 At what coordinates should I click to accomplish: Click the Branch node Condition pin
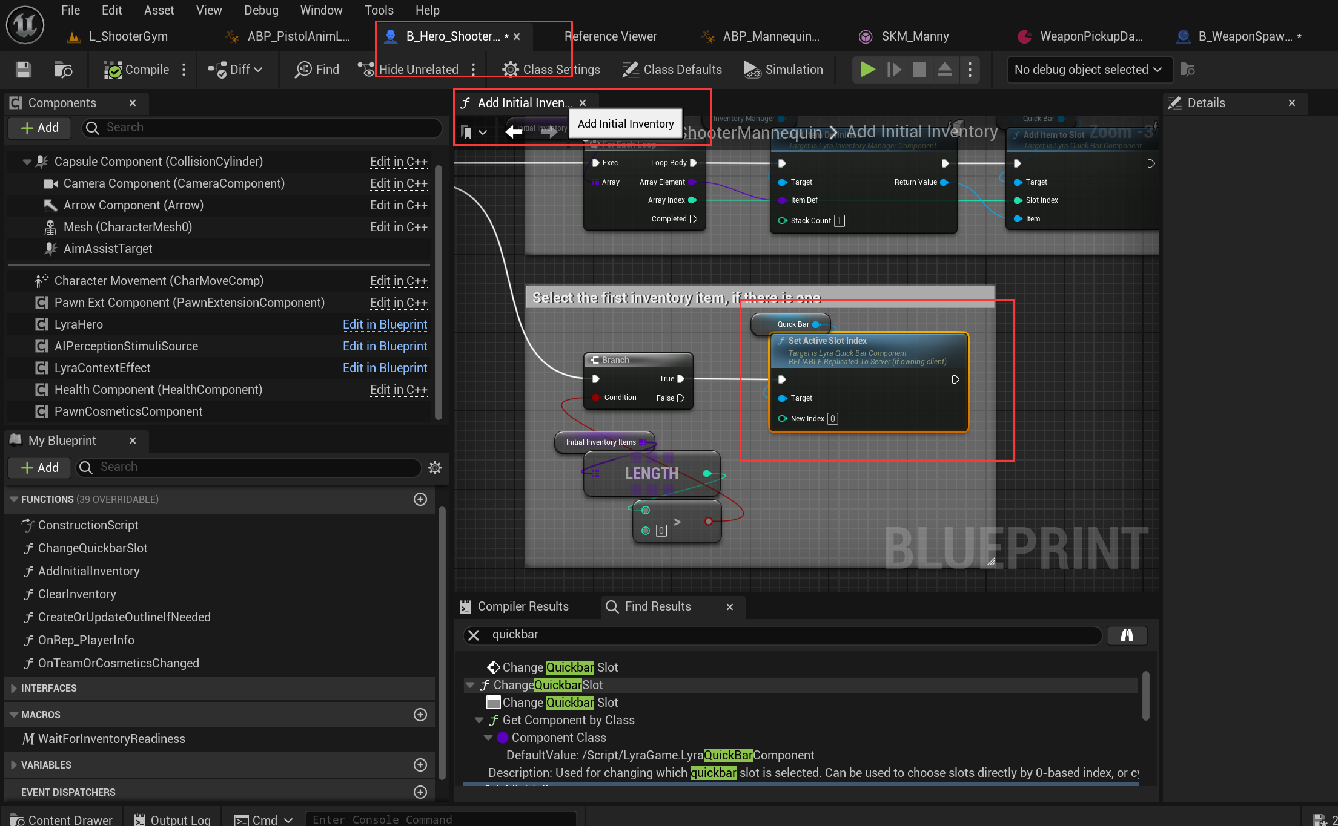pyautogui.click(x=596, y=398)
